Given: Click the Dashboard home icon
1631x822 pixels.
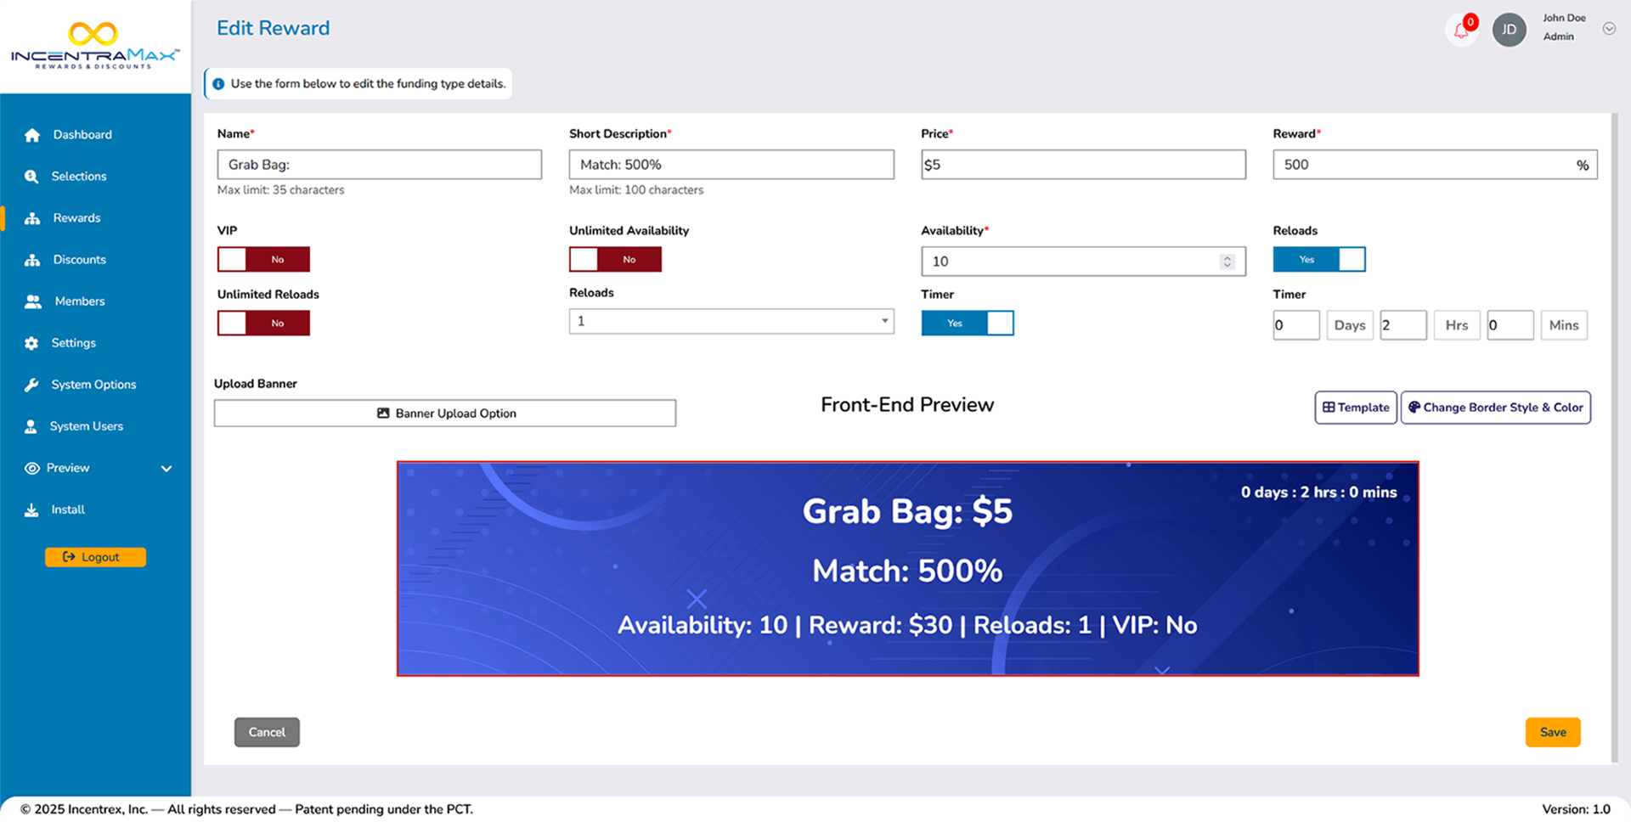Looking at the screenshot, I should (32, 135).
